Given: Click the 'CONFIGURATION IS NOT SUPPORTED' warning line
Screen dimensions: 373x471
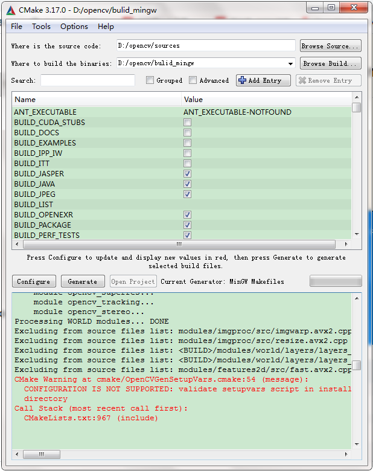Looking at the screenshot, I should coord(187,389).
